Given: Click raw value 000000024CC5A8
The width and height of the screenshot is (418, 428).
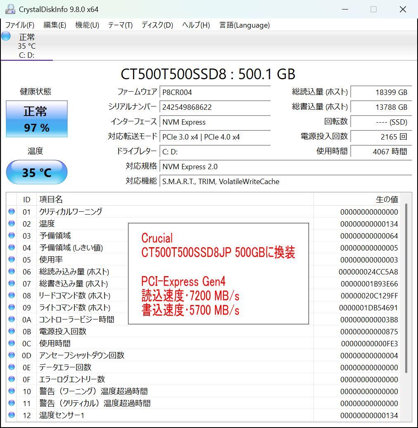Looking at the screenshot, I should pos(368,272).
